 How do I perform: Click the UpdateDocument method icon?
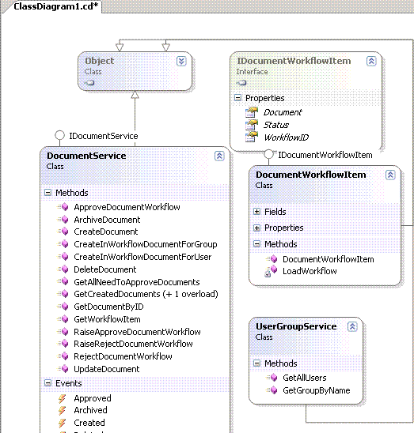pos(63,369)
